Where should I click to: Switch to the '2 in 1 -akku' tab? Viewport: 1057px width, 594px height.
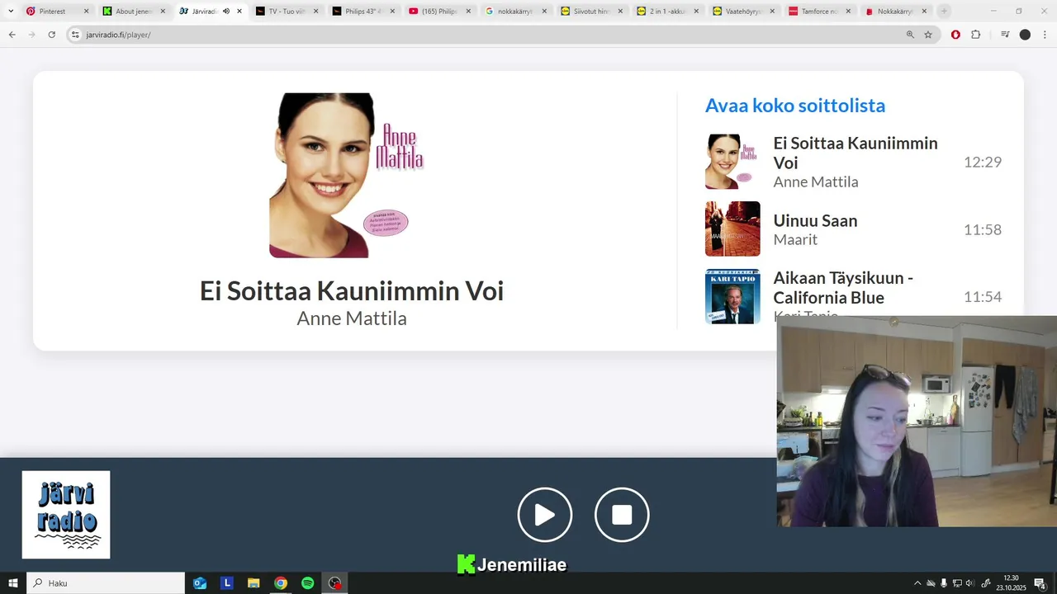pos(667,12)
